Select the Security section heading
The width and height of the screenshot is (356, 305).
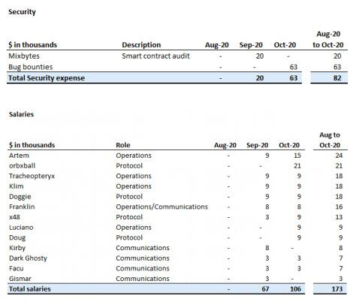pos(22,12)
